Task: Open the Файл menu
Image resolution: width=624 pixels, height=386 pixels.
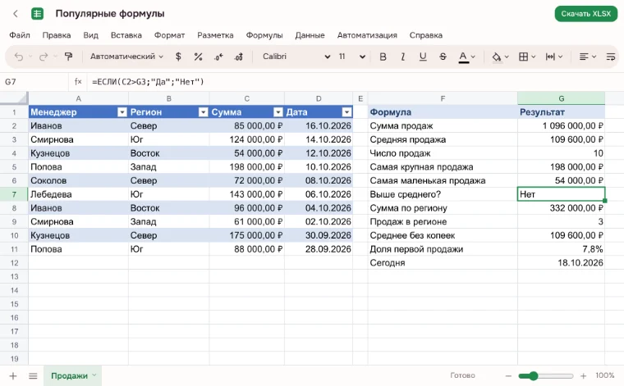Action: pyautogui.click(x=20, y=35)
